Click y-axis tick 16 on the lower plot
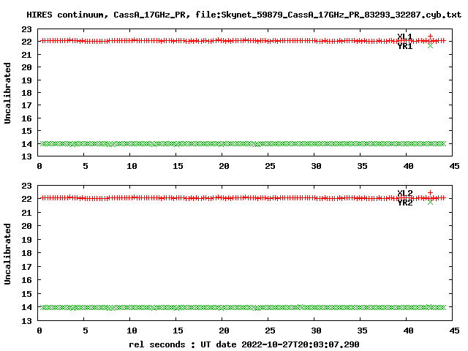468x351 pixels. coord(26,280)
